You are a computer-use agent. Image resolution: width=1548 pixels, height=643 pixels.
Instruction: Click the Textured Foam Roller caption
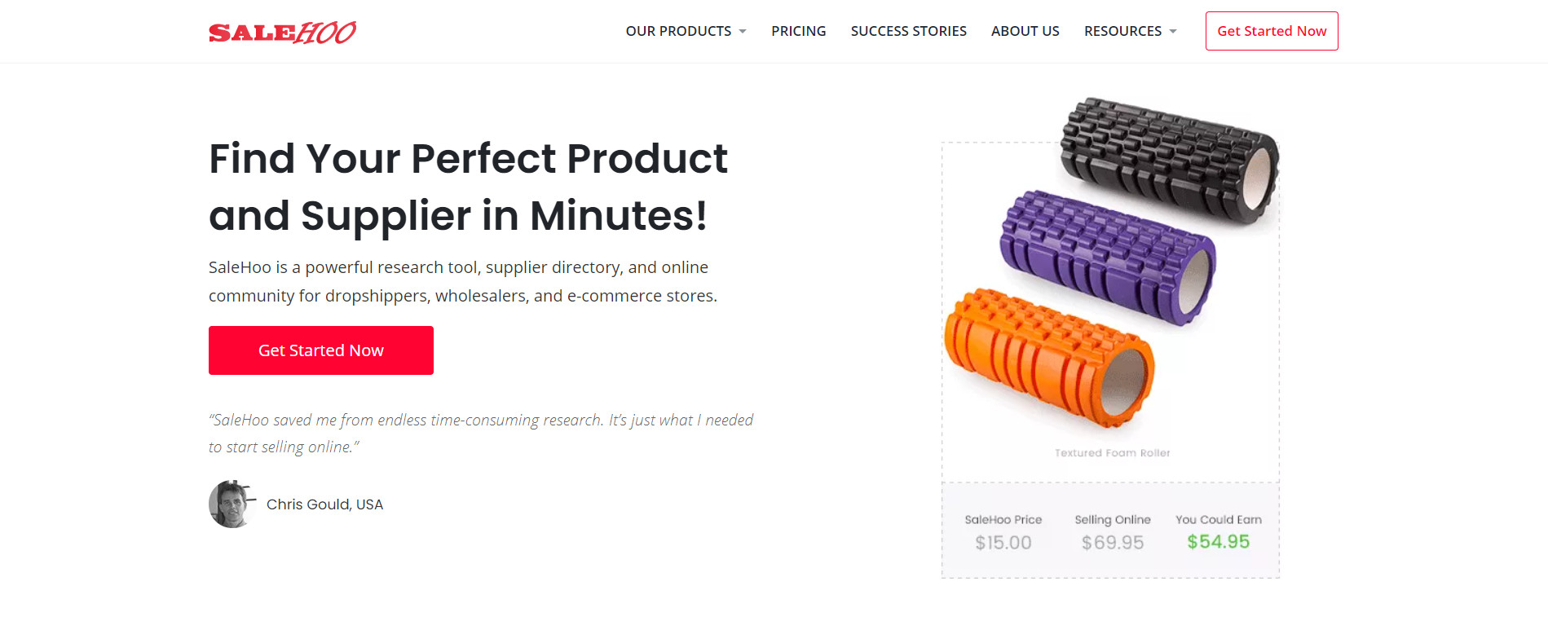click(x=1112, y=453)
